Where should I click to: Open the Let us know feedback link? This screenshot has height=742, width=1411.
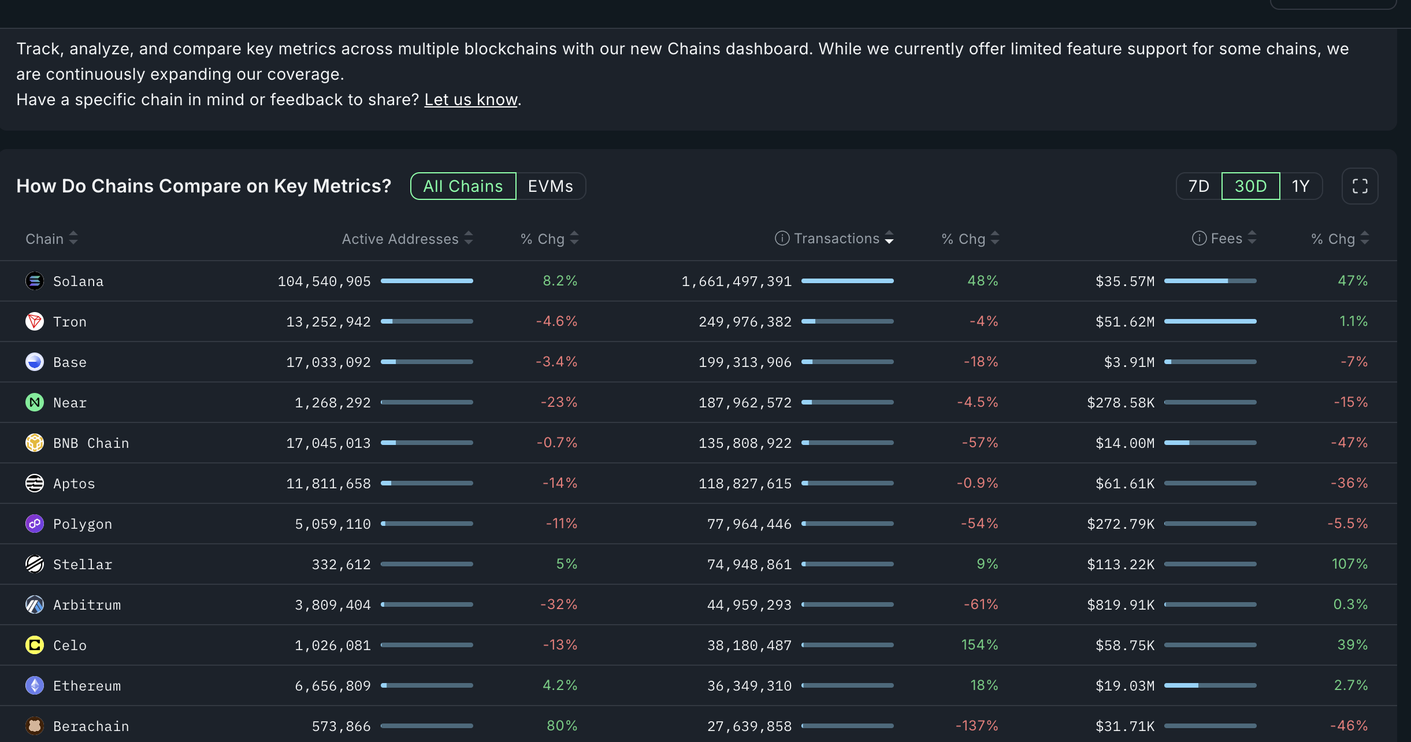[471, 99]
